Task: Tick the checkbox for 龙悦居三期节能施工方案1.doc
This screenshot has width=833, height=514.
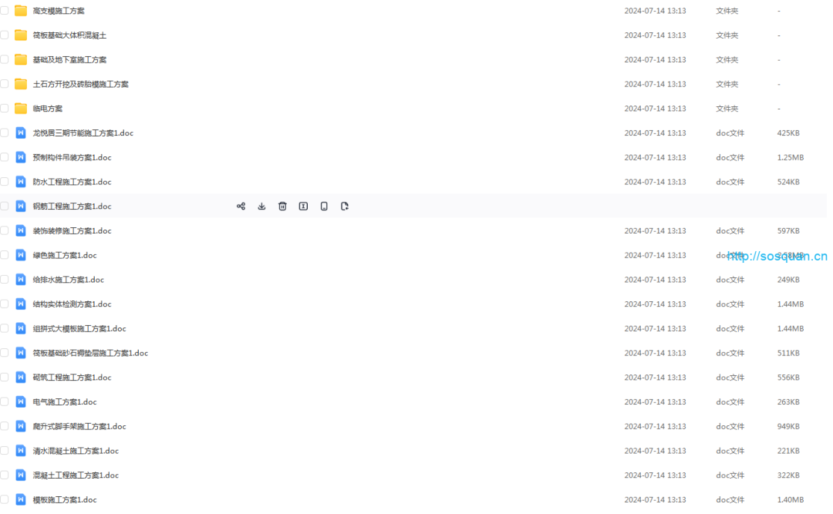Action: [x=5, y=133]
